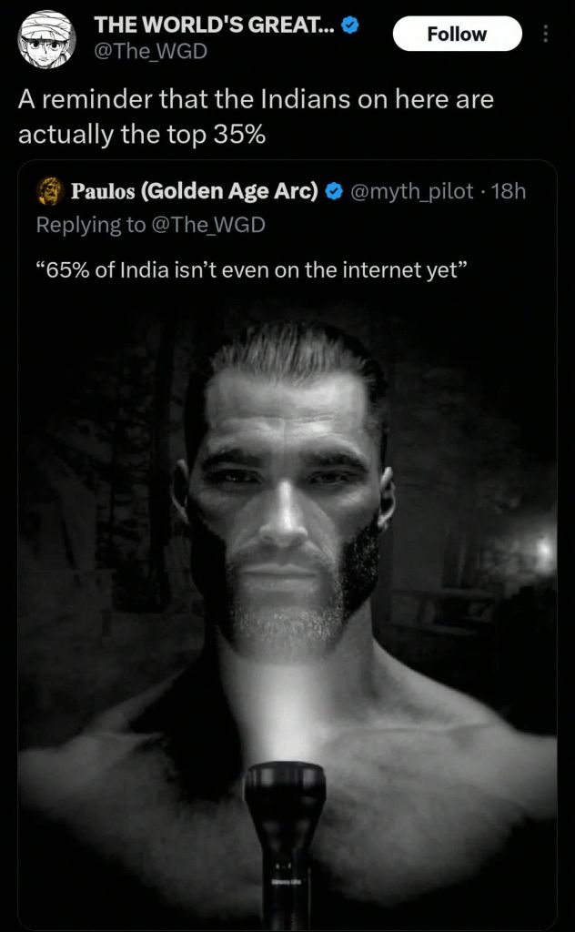Open the main tweet text about top 35%

[x=256, y=117]
